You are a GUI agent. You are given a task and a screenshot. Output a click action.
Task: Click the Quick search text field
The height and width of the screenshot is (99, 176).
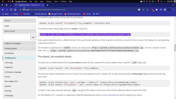tap(16, 37)
